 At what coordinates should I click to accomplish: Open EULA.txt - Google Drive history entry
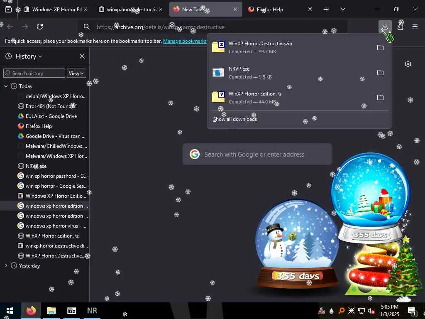tap(51, 116)
